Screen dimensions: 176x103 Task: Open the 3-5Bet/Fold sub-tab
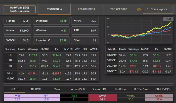[x=141, y=89]
